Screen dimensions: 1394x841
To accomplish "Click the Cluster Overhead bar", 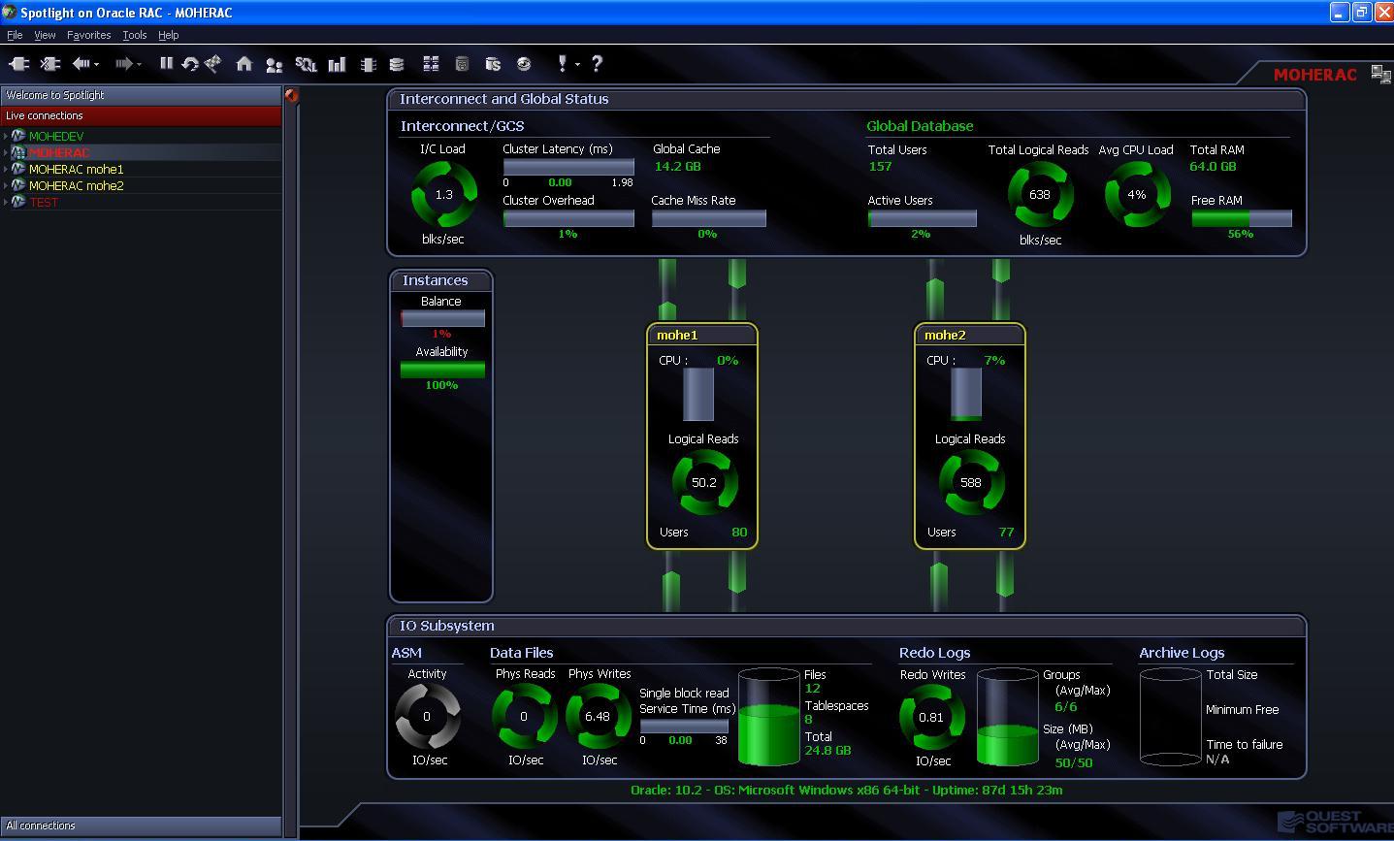I will [568, 218].
